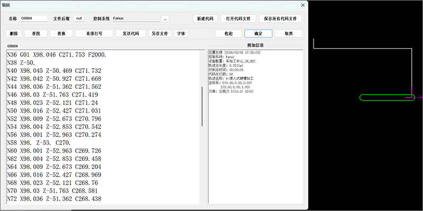Screen dimensions: 423x211
Task: Select the O0004 code tab
Action: coord(12,46)
